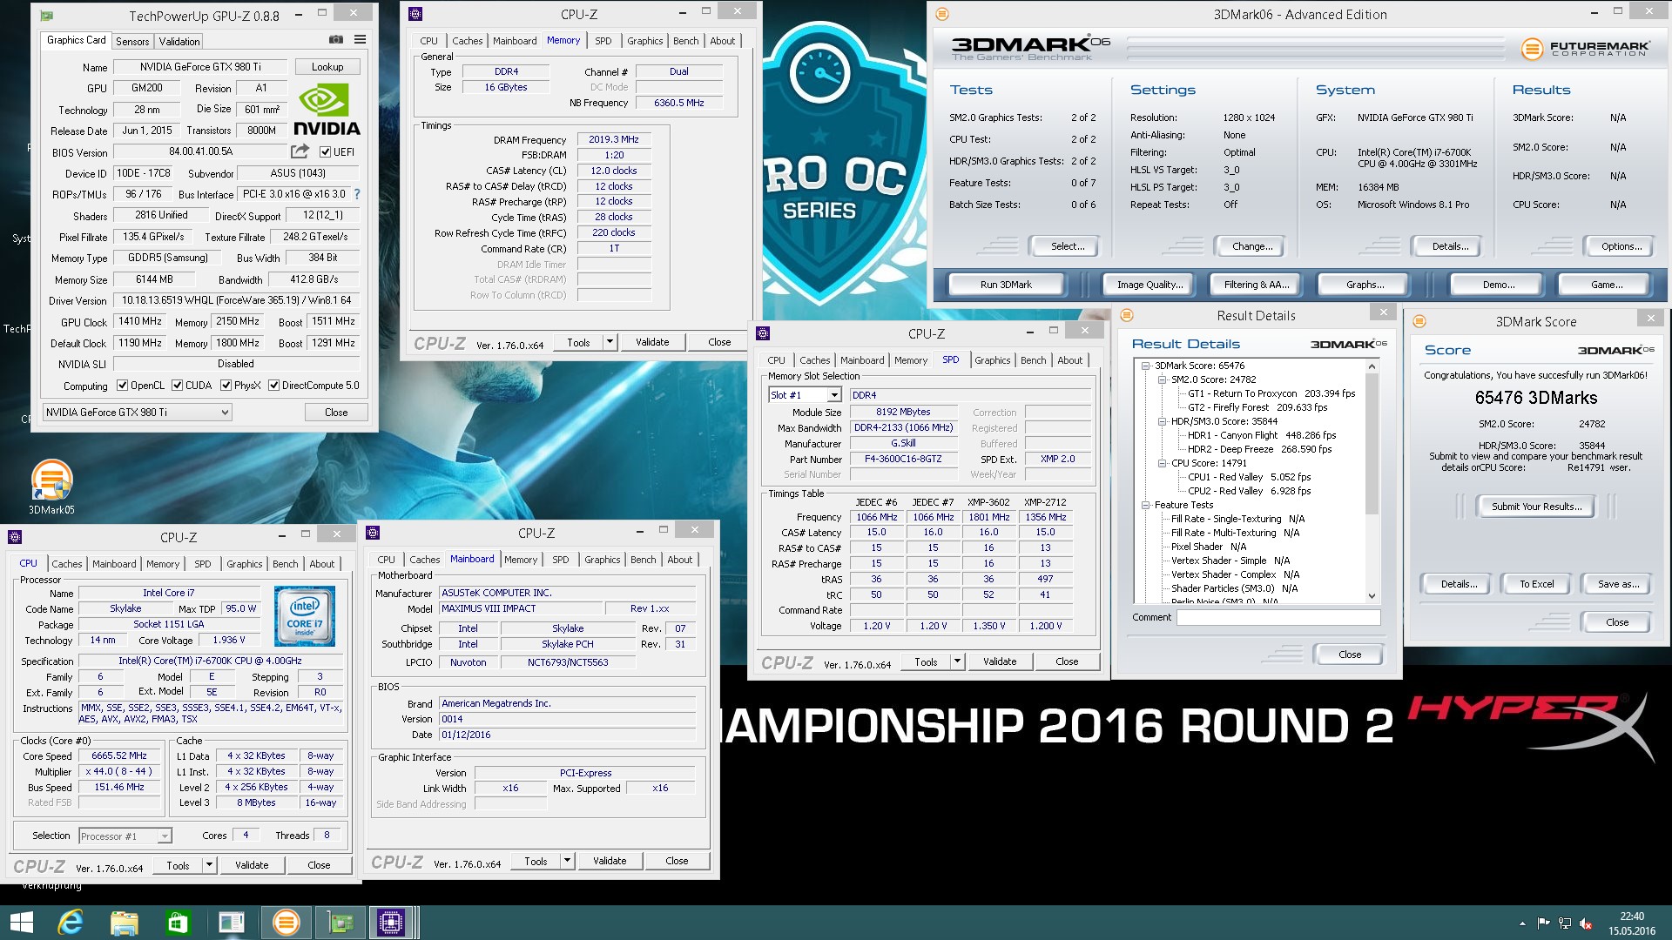The height and width of the screenshot is (940, 1672).
Task: Click the GPU-Z title bar app icon
Action: (x=47, y=16)
